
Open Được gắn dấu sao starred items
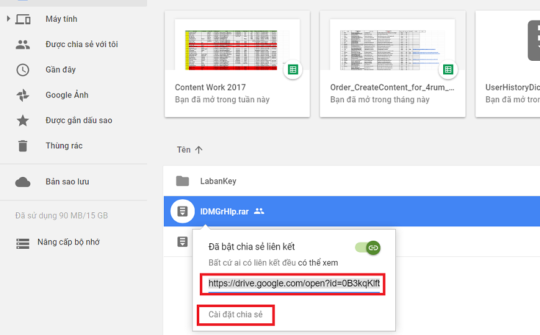[79, 120]
